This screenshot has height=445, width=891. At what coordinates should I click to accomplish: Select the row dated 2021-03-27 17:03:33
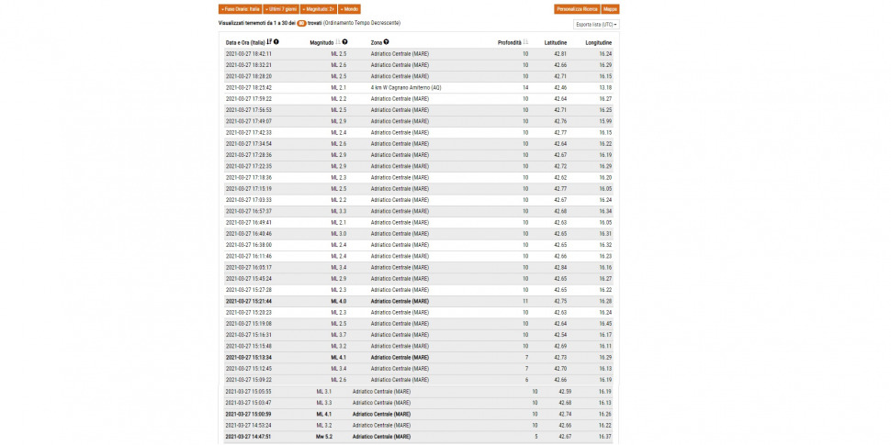click(x=418, y=200)
